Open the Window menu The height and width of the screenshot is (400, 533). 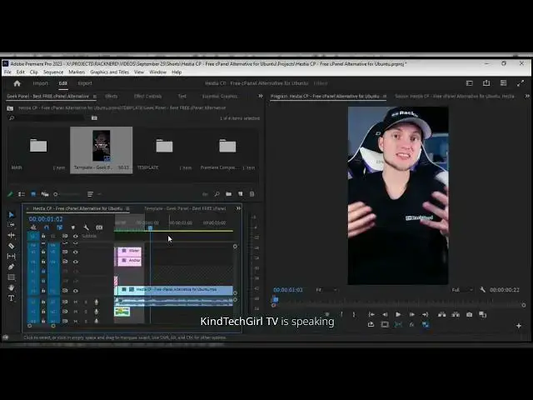click(157, 72)
